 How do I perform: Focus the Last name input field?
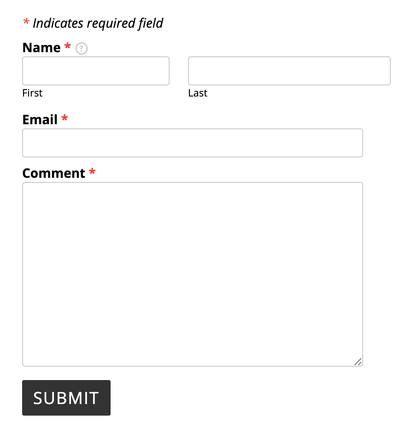pyautogui.click(x=289, y=71)
